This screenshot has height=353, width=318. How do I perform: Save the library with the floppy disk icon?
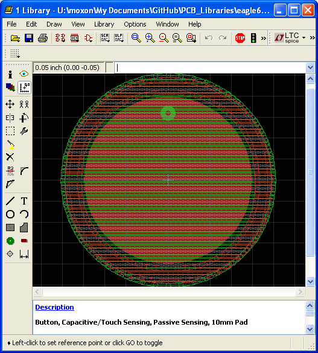(x=29, y=38)
